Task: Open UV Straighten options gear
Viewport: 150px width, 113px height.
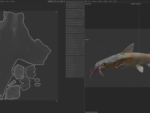Action: click(83, 42)
